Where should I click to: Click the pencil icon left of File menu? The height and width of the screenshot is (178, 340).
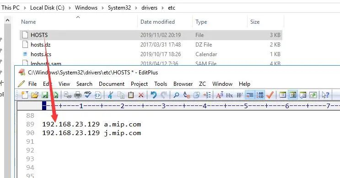click(21, 84)
